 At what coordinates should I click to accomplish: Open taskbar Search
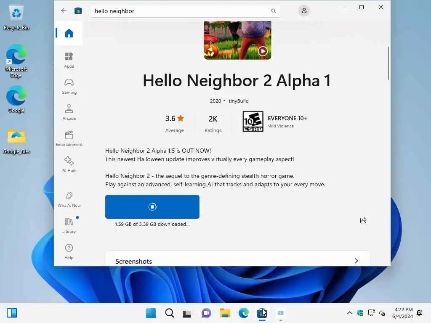pos(170,313)
